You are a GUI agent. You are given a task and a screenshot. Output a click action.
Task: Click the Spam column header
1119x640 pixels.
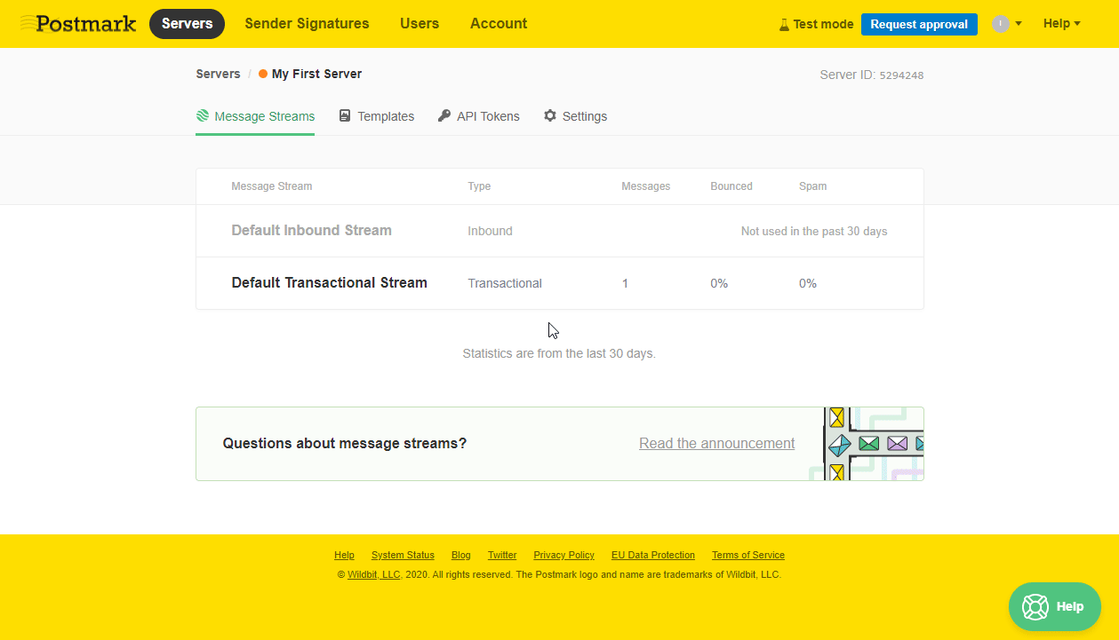coord(813,186)
